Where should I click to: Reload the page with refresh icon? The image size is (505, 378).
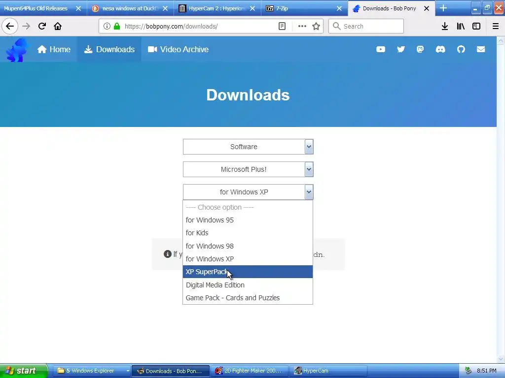point(42,26)
